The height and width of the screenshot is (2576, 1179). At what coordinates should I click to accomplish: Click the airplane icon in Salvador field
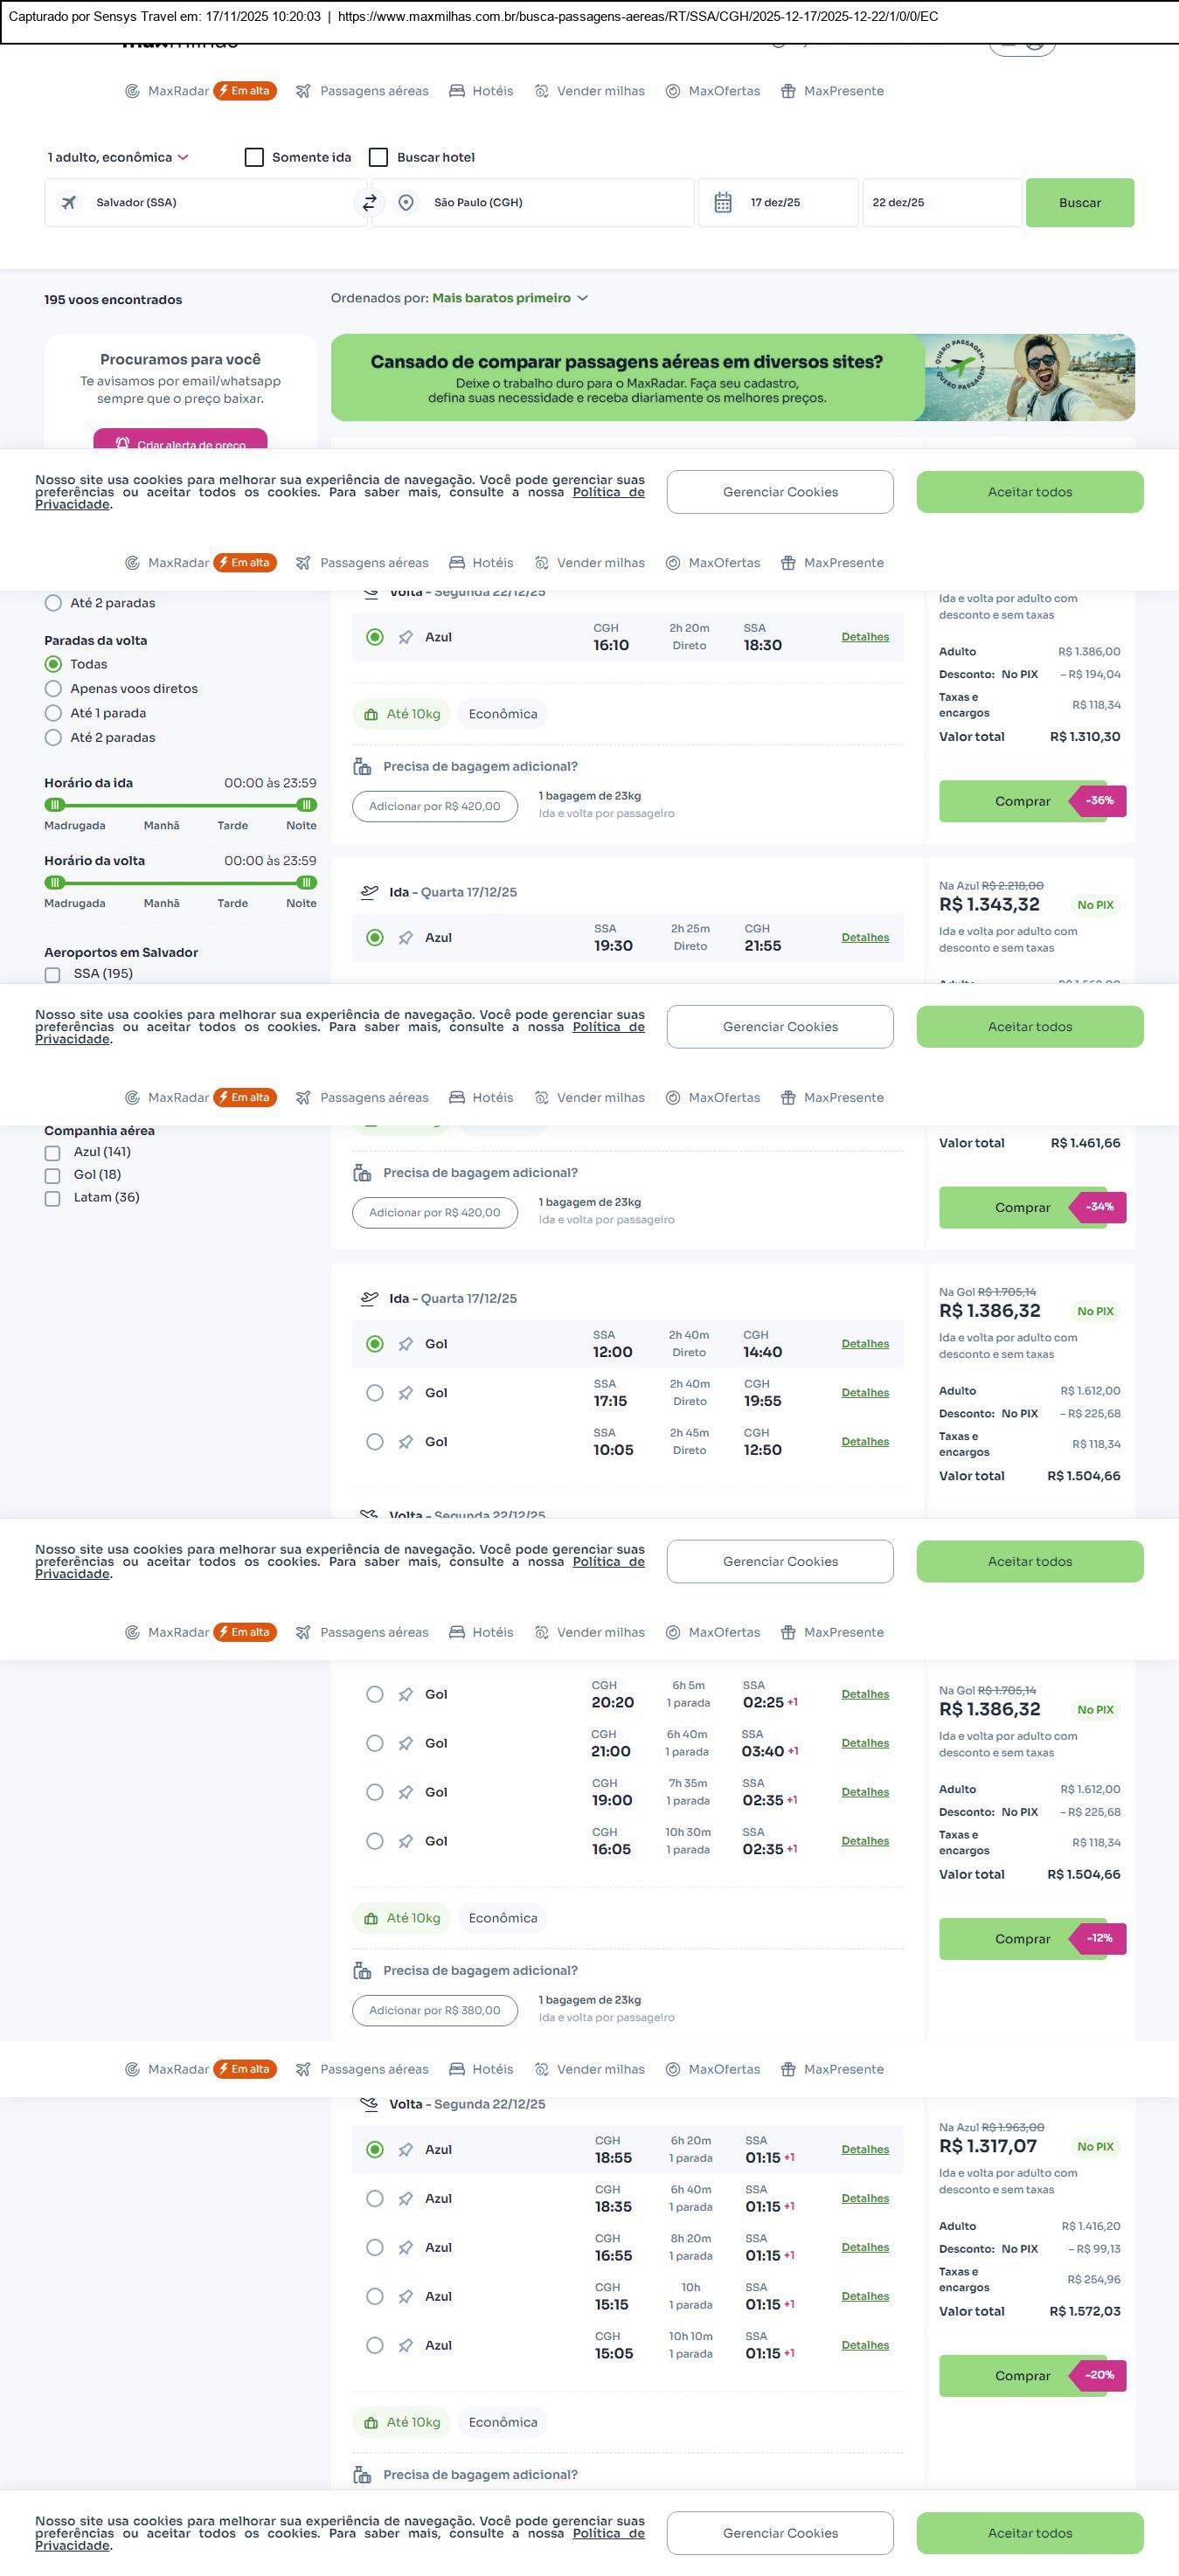click(69, 203)
